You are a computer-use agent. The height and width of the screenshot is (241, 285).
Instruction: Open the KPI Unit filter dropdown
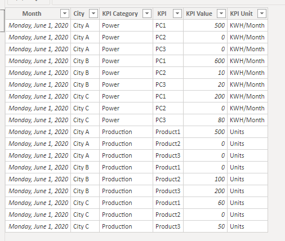[x=262, y=14]
